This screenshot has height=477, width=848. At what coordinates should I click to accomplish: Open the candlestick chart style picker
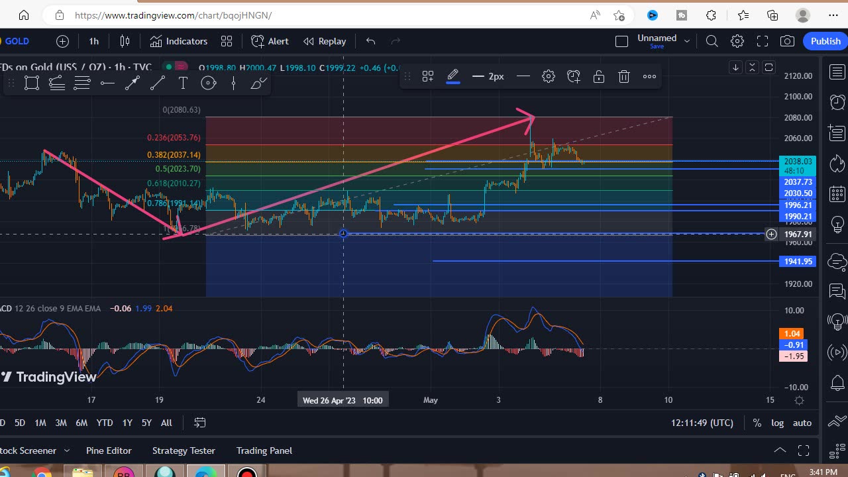125,41
